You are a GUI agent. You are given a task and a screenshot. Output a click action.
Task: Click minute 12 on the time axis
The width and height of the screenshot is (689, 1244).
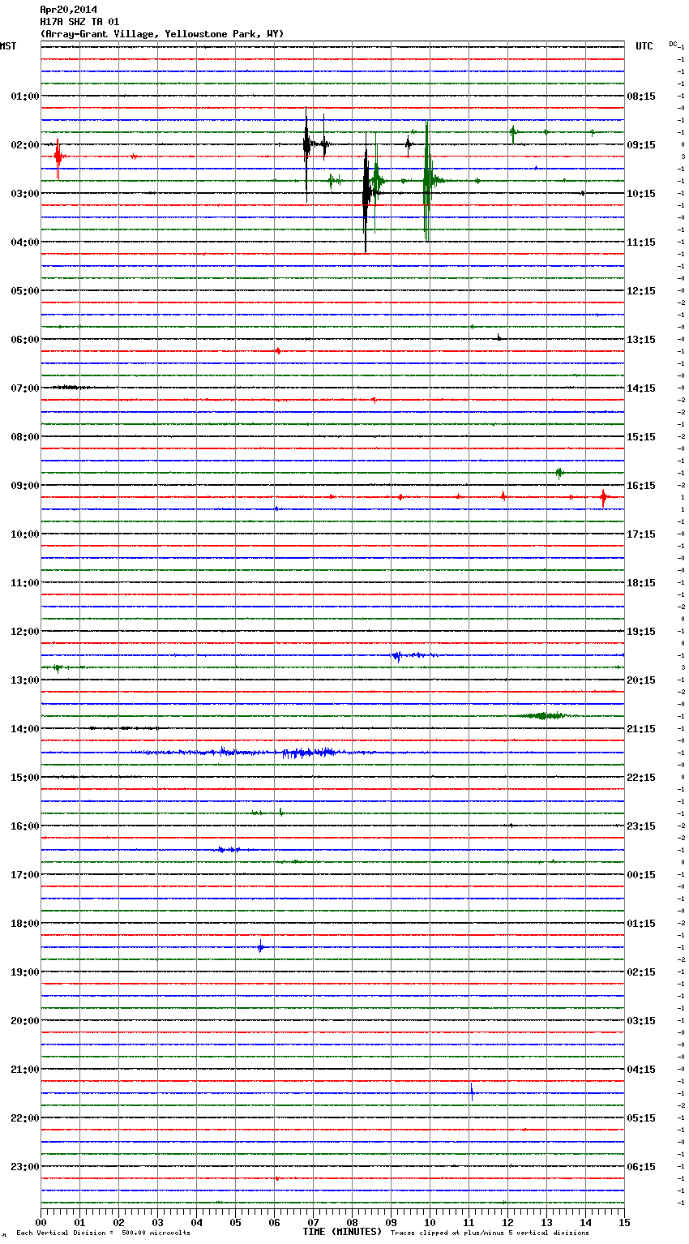pyautogui.click(x=507, y=1222)
